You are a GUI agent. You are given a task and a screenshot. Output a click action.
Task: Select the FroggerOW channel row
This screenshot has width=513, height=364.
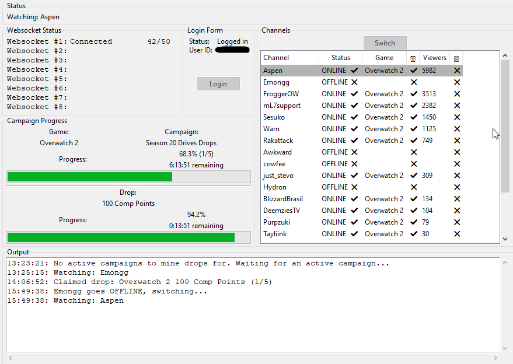coord(362,94)
